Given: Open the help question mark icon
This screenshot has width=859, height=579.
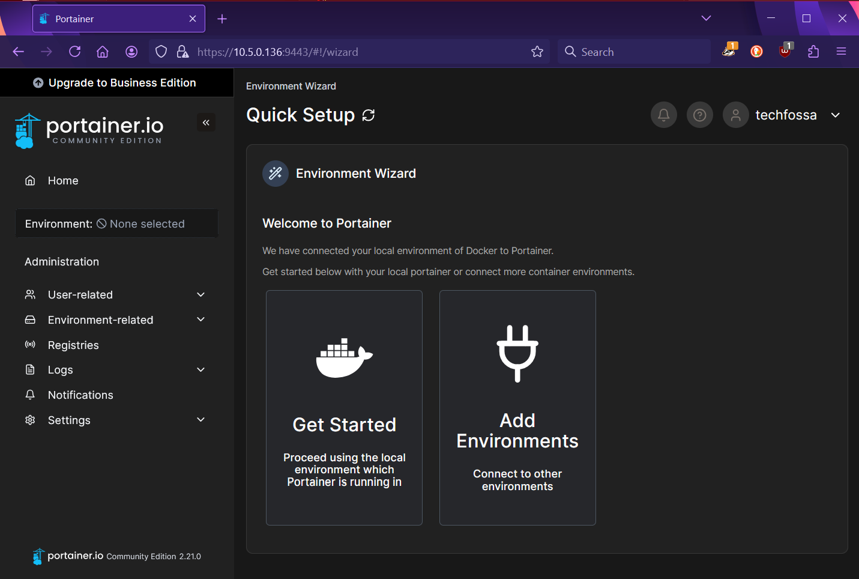Looking at the screenshot, I should [699, 115].
